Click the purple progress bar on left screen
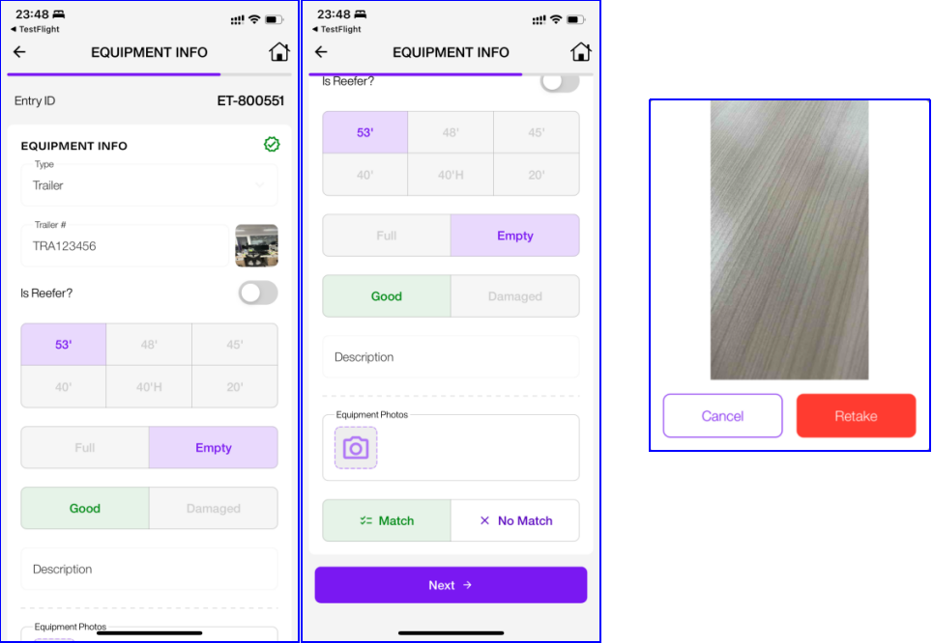The image size is (933, 643). pyautogui.click(x=114, y=74)
